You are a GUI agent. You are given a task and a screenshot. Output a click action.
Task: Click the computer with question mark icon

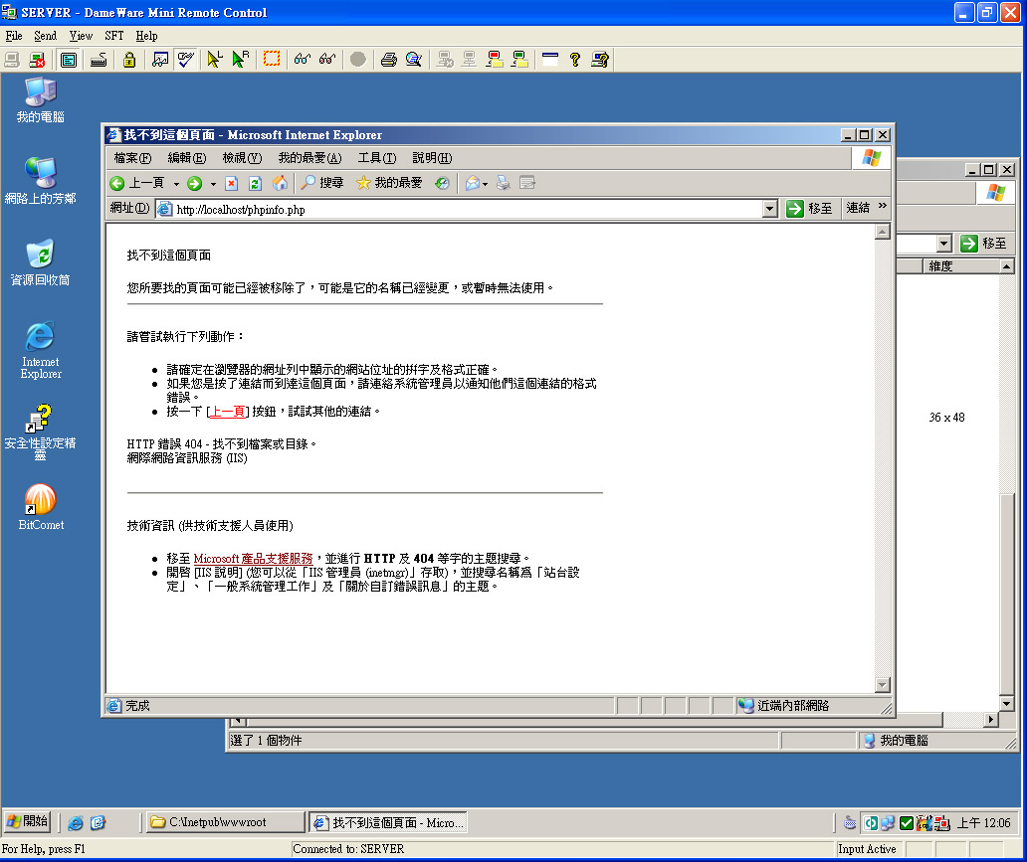[x=600, y=60]
